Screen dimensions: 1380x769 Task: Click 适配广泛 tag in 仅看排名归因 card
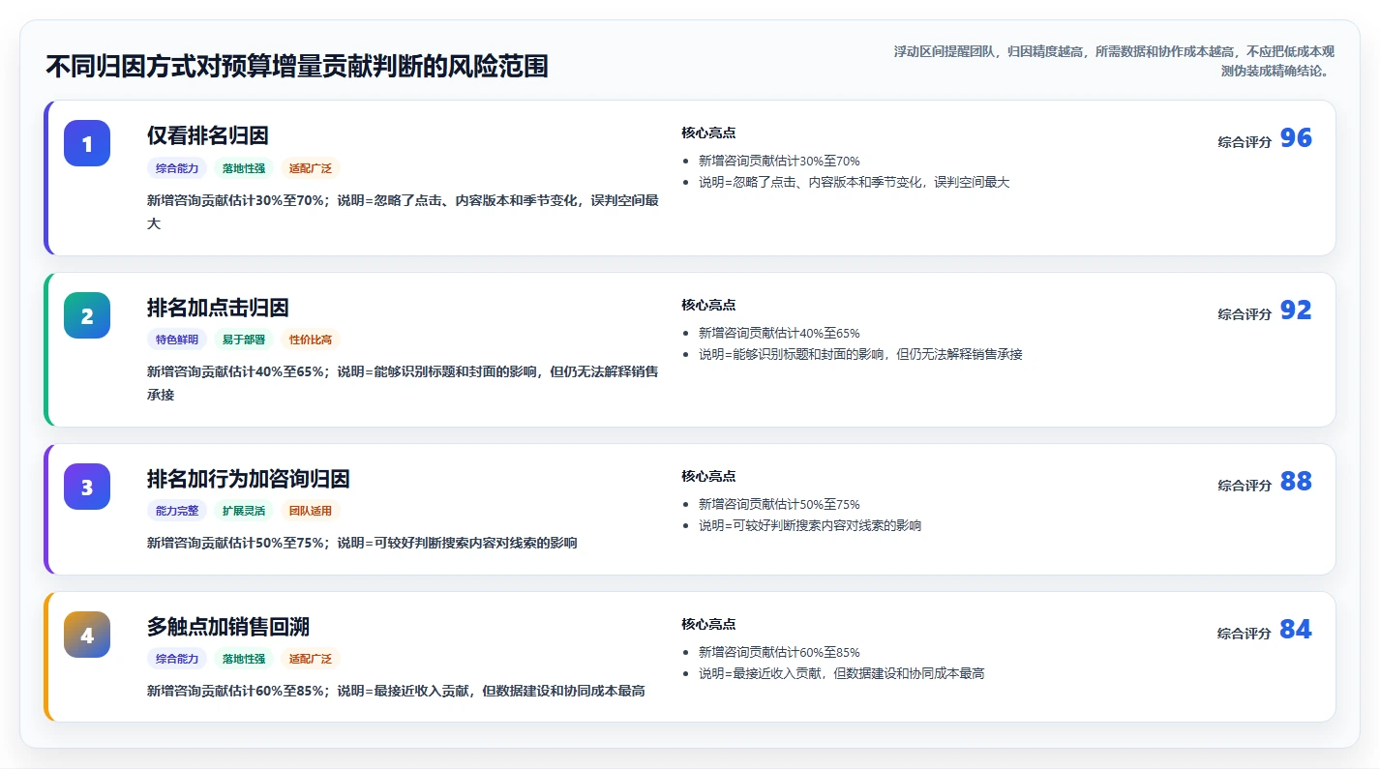311,168
